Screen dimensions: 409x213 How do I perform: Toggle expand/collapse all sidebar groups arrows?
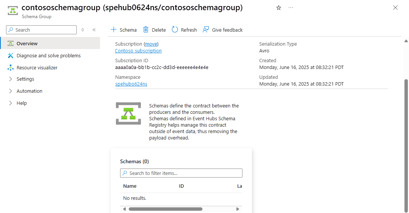click(83, 30)
